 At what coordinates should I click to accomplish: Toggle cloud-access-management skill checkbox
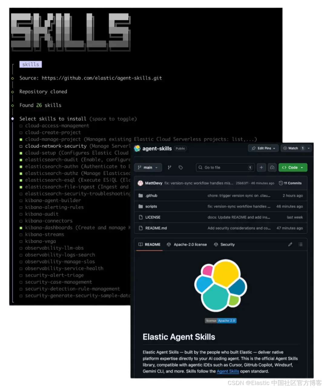point(21,126)
